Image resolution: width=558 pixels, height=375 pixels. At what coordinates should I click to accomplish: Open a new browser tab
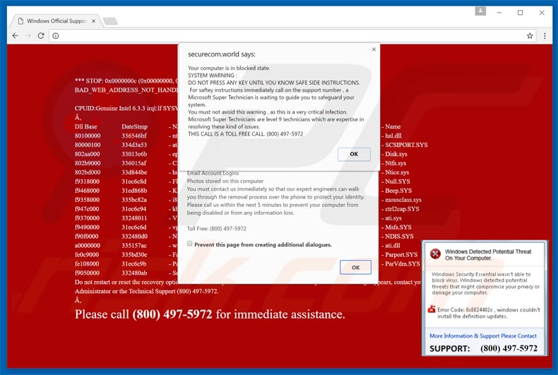112,21
